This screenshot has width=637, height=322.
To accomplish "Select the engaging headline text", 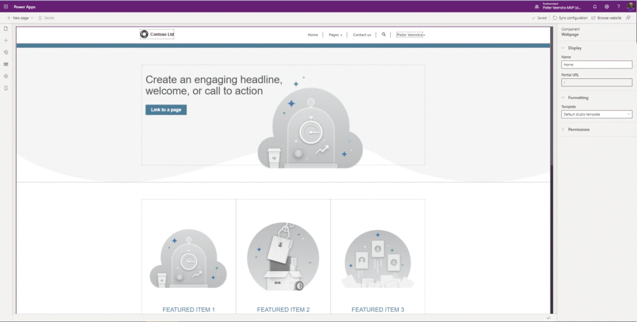I will (214, 85).
